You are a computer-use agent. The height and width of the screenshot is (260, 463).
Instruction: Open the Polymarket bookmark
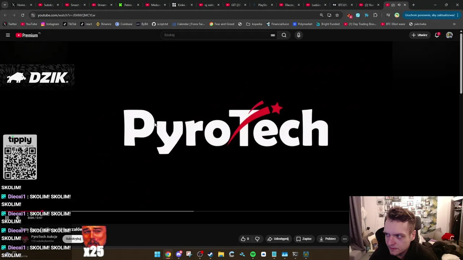pos(302,24)
